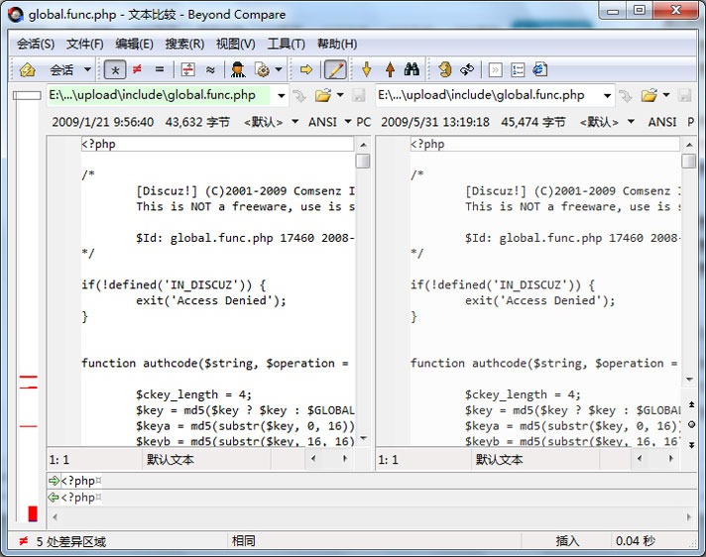The height and width of the screenshot is (557, 706).
Task: Toggle Show Differences not-equal filter
Action: coord(137,69)
